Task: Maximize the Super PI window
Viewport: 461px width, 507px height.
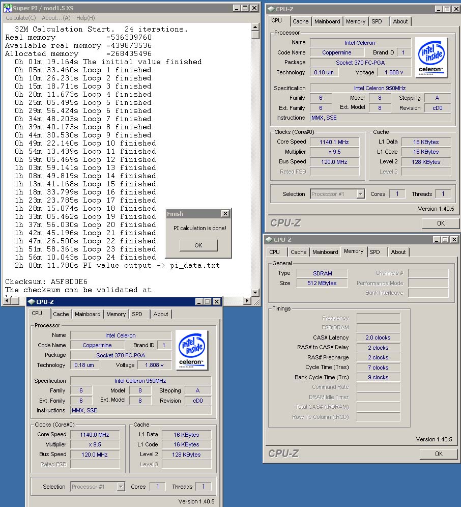Action: point(245,8)
